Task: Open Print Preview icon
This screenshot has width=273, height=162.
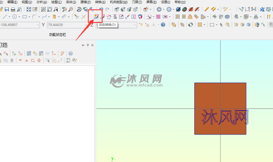Action: 19,9
